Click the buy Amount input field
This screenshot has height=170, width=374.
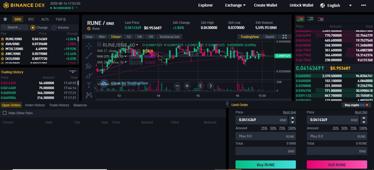266,136
